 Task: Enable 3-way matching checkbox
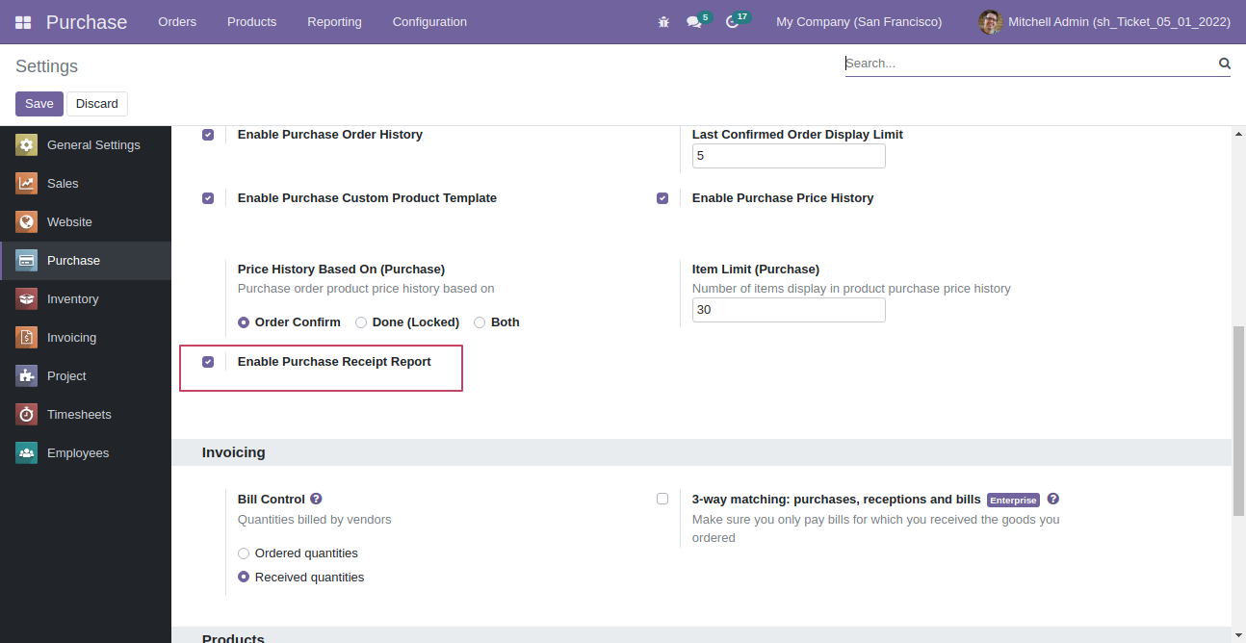[x=662, y=499]
